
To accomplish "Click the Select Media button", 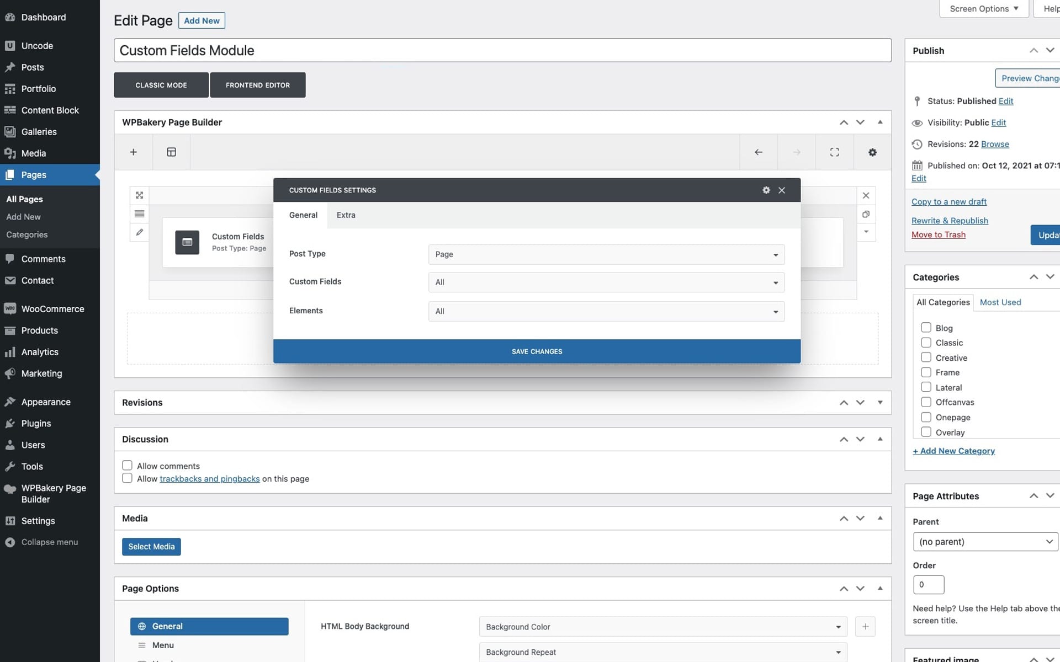I will click(x=151, y=547).
